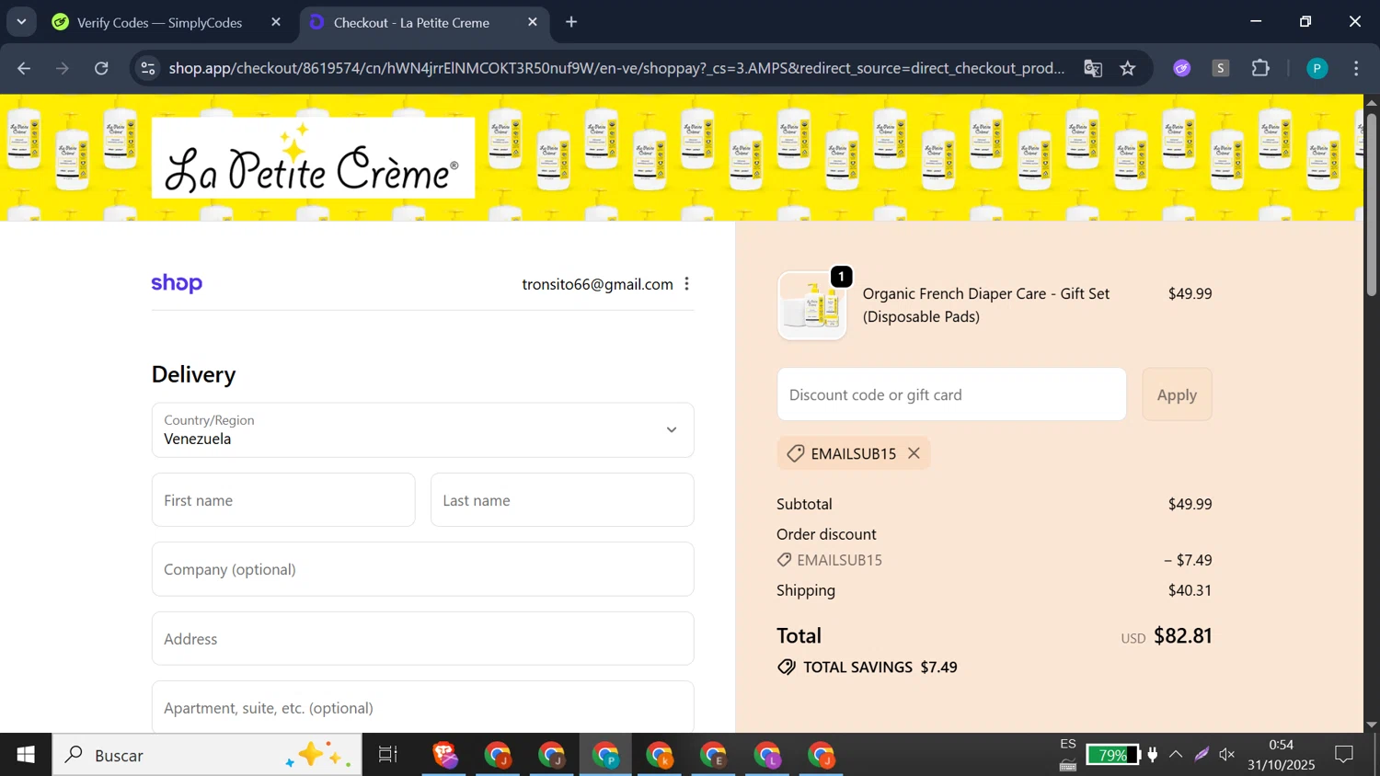Screen dimensions: 1380x776
Task: Open a new browser tab
Action: coord(571,22)
